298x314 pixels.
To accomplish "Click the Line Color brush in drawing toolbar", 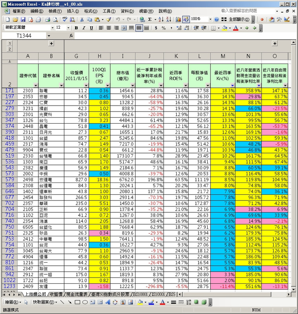I will [x=152, y=302].
